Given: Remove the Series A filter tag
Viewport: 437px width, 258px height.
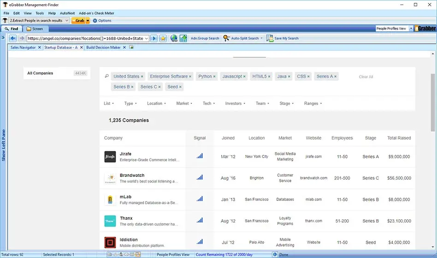Looking at the screenshot, I should (x=335, y=76).
